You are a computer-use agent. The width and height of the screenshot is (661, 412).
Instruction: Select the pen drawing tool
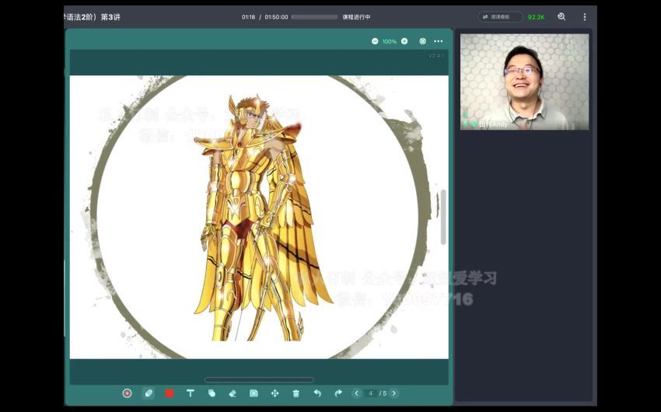(149, 393)
